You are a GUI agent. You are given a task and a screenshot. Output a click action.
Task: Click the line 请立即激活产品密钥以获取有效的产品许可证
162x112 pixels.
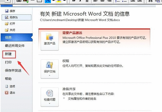(92, 42)
